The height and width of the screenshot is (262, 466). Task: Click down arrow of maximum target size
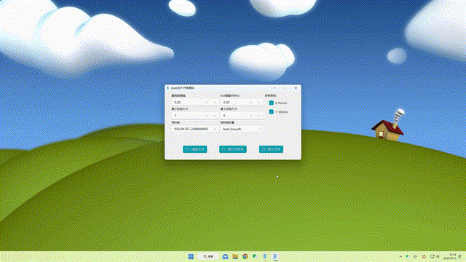coord(259,116)
